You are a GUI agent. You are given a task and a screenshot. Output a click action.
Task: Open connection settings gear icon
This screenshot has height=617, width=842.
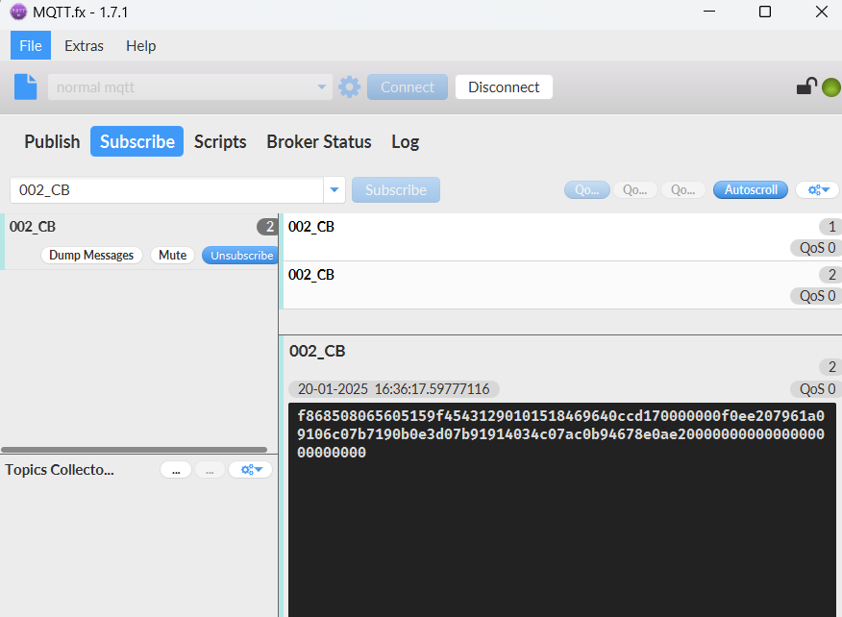pyautogui.click(x=350, y=87)
